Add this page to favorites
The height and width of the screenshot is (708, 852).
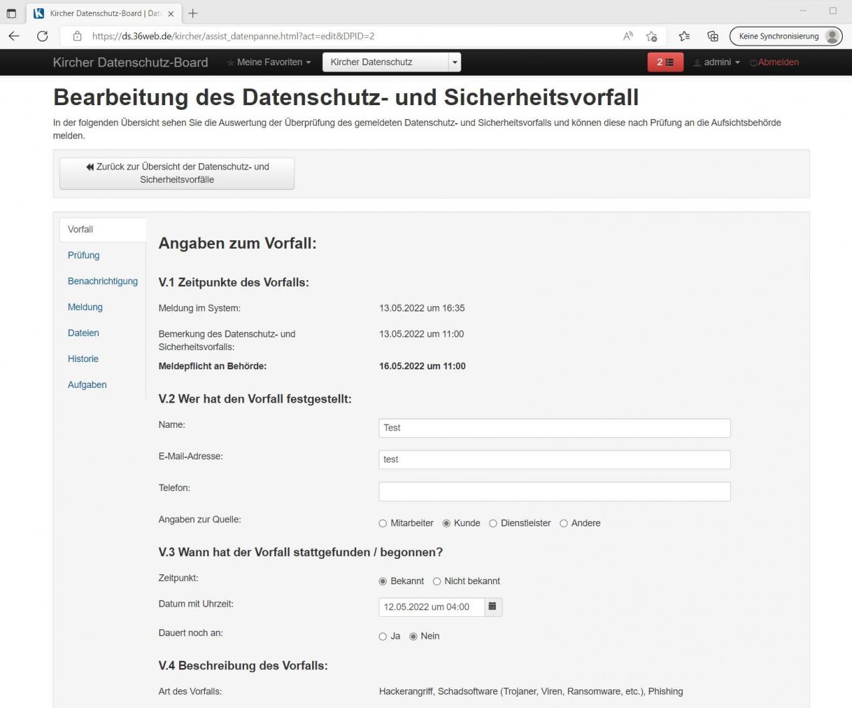point(652,36)
